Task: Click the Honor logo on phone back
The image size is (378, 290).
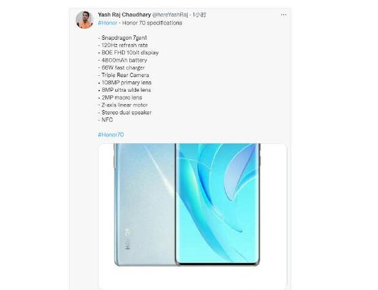Action: (x=128, y=239)
